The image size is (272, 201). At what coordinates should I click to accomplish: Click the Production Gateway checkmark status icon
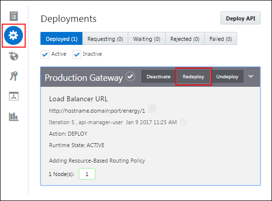click(x=130, y=76)
